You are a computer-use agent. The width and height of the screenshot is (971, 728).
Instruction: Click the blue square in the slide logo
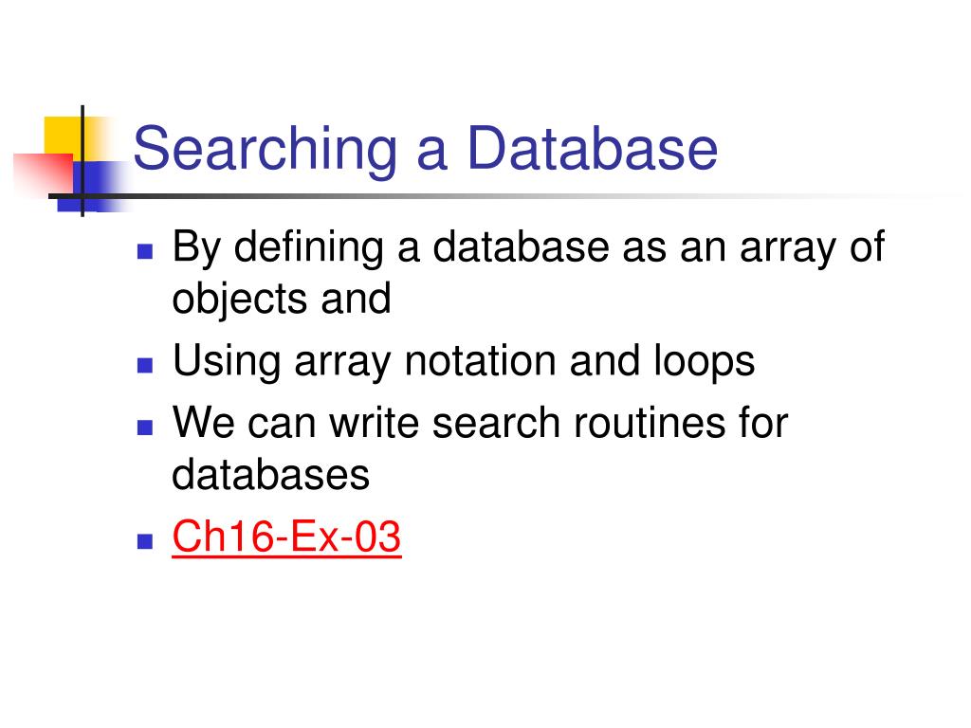(93, 187)
